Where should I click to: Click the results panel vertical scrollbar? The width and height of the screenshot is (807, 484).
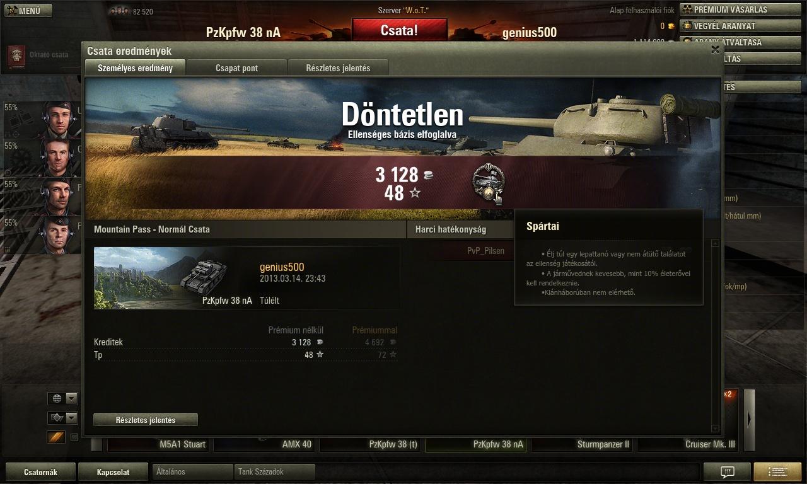(x=716, y=335)
